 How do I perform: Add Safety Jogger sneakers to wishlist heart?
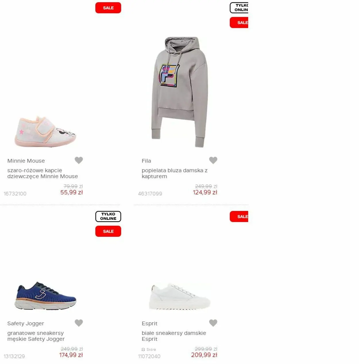tap(79, 323)
